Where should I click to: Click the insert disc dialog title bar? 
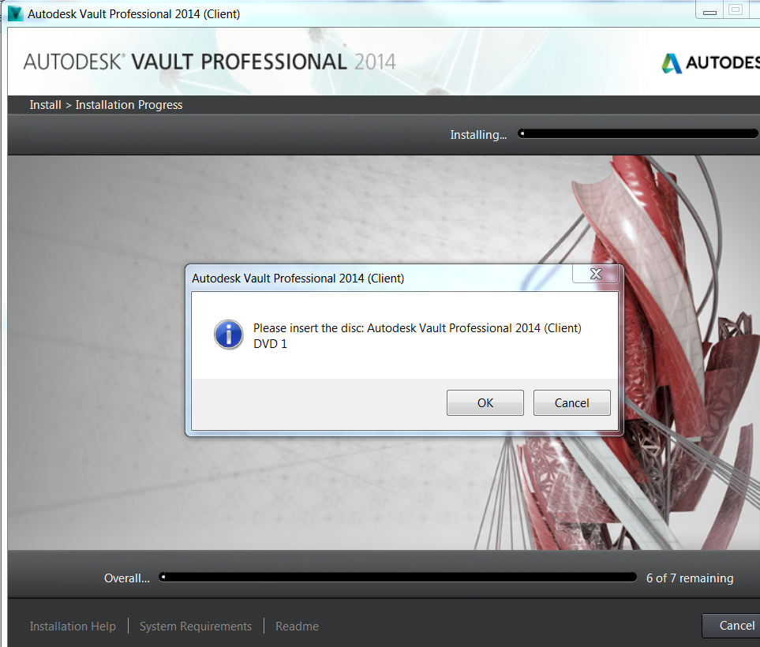click(355, 278)
